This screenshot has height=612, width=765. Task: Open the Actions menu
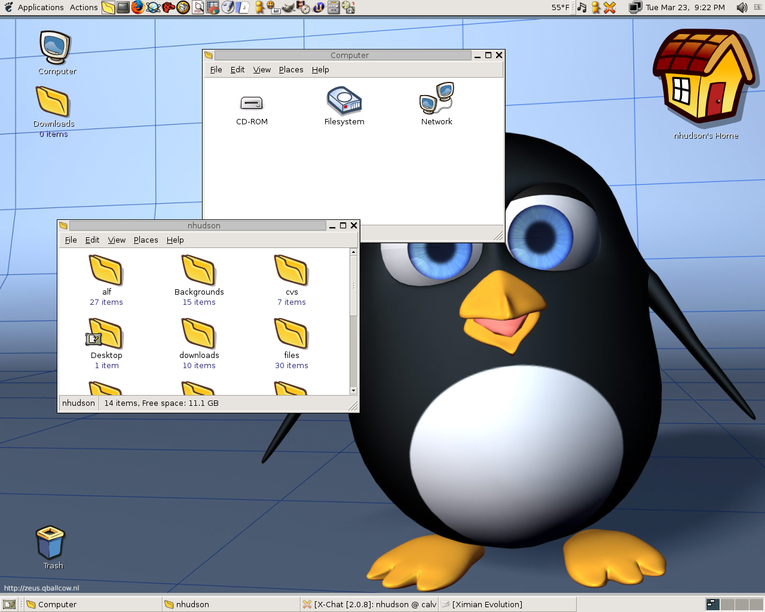click(84, 7)
